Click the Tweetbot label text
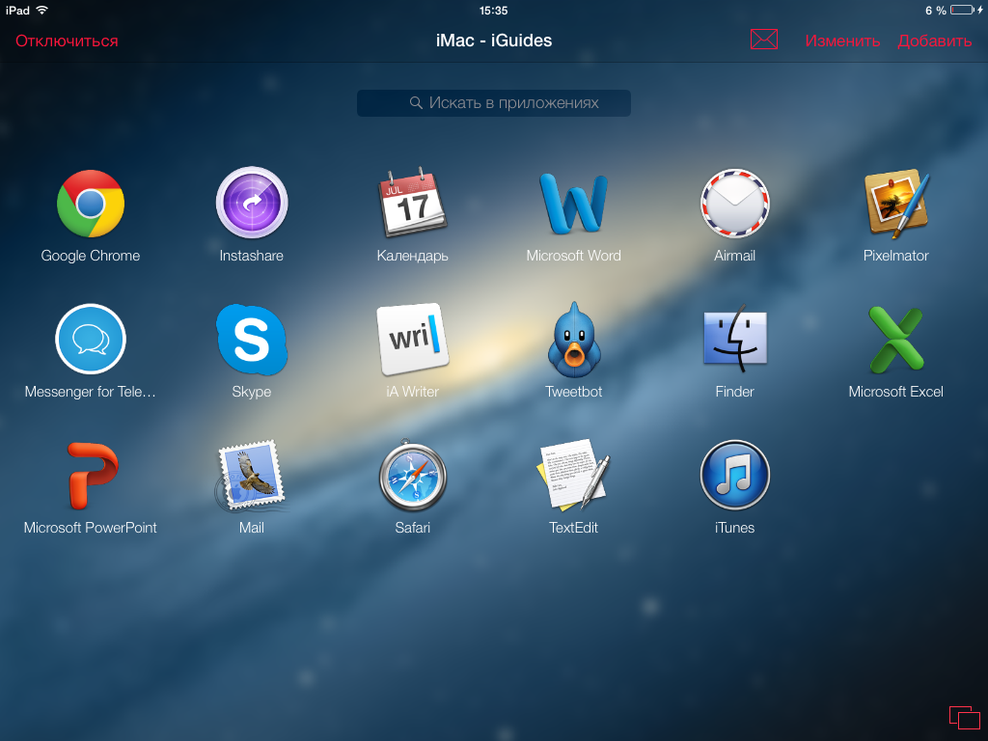The width and height of the screenshot is (988, 741). (573, 392)
